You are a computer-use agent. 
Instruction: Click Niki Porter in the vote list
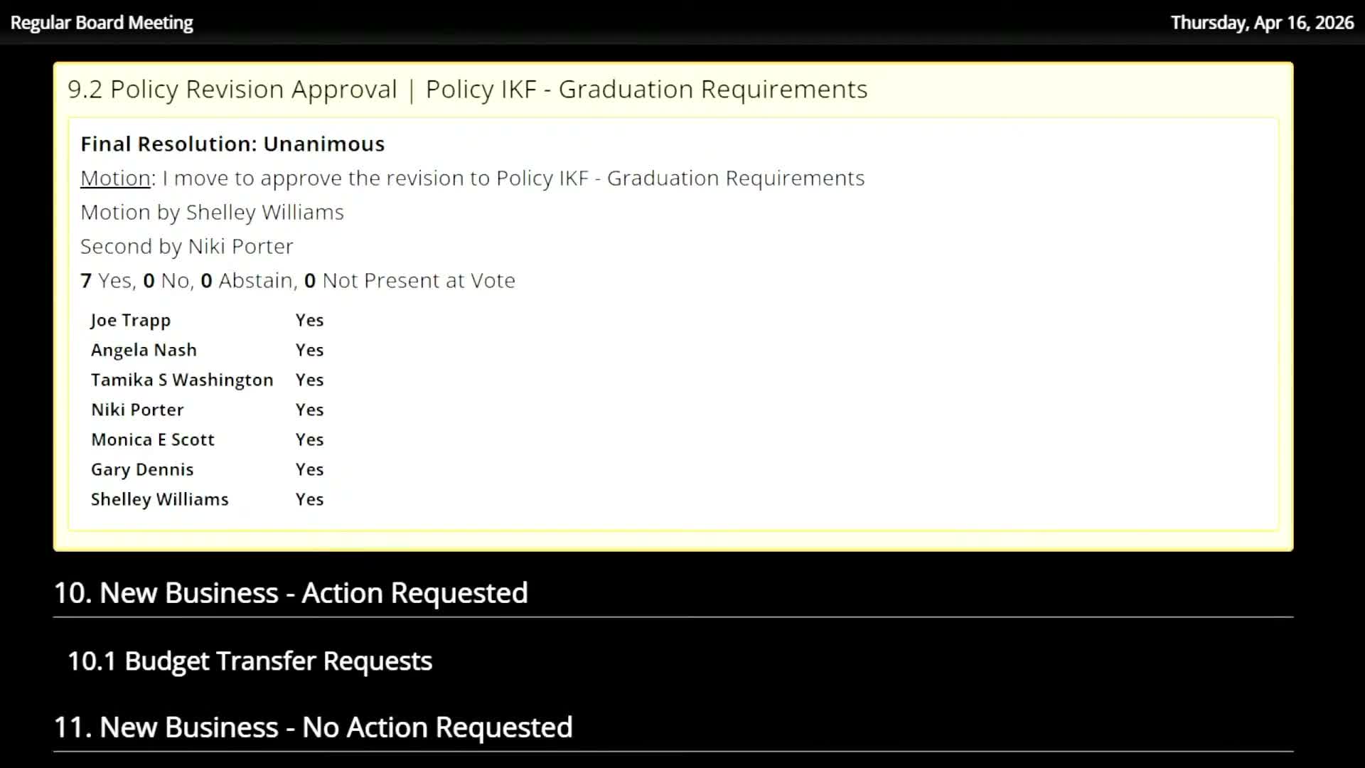pos(137,410)
